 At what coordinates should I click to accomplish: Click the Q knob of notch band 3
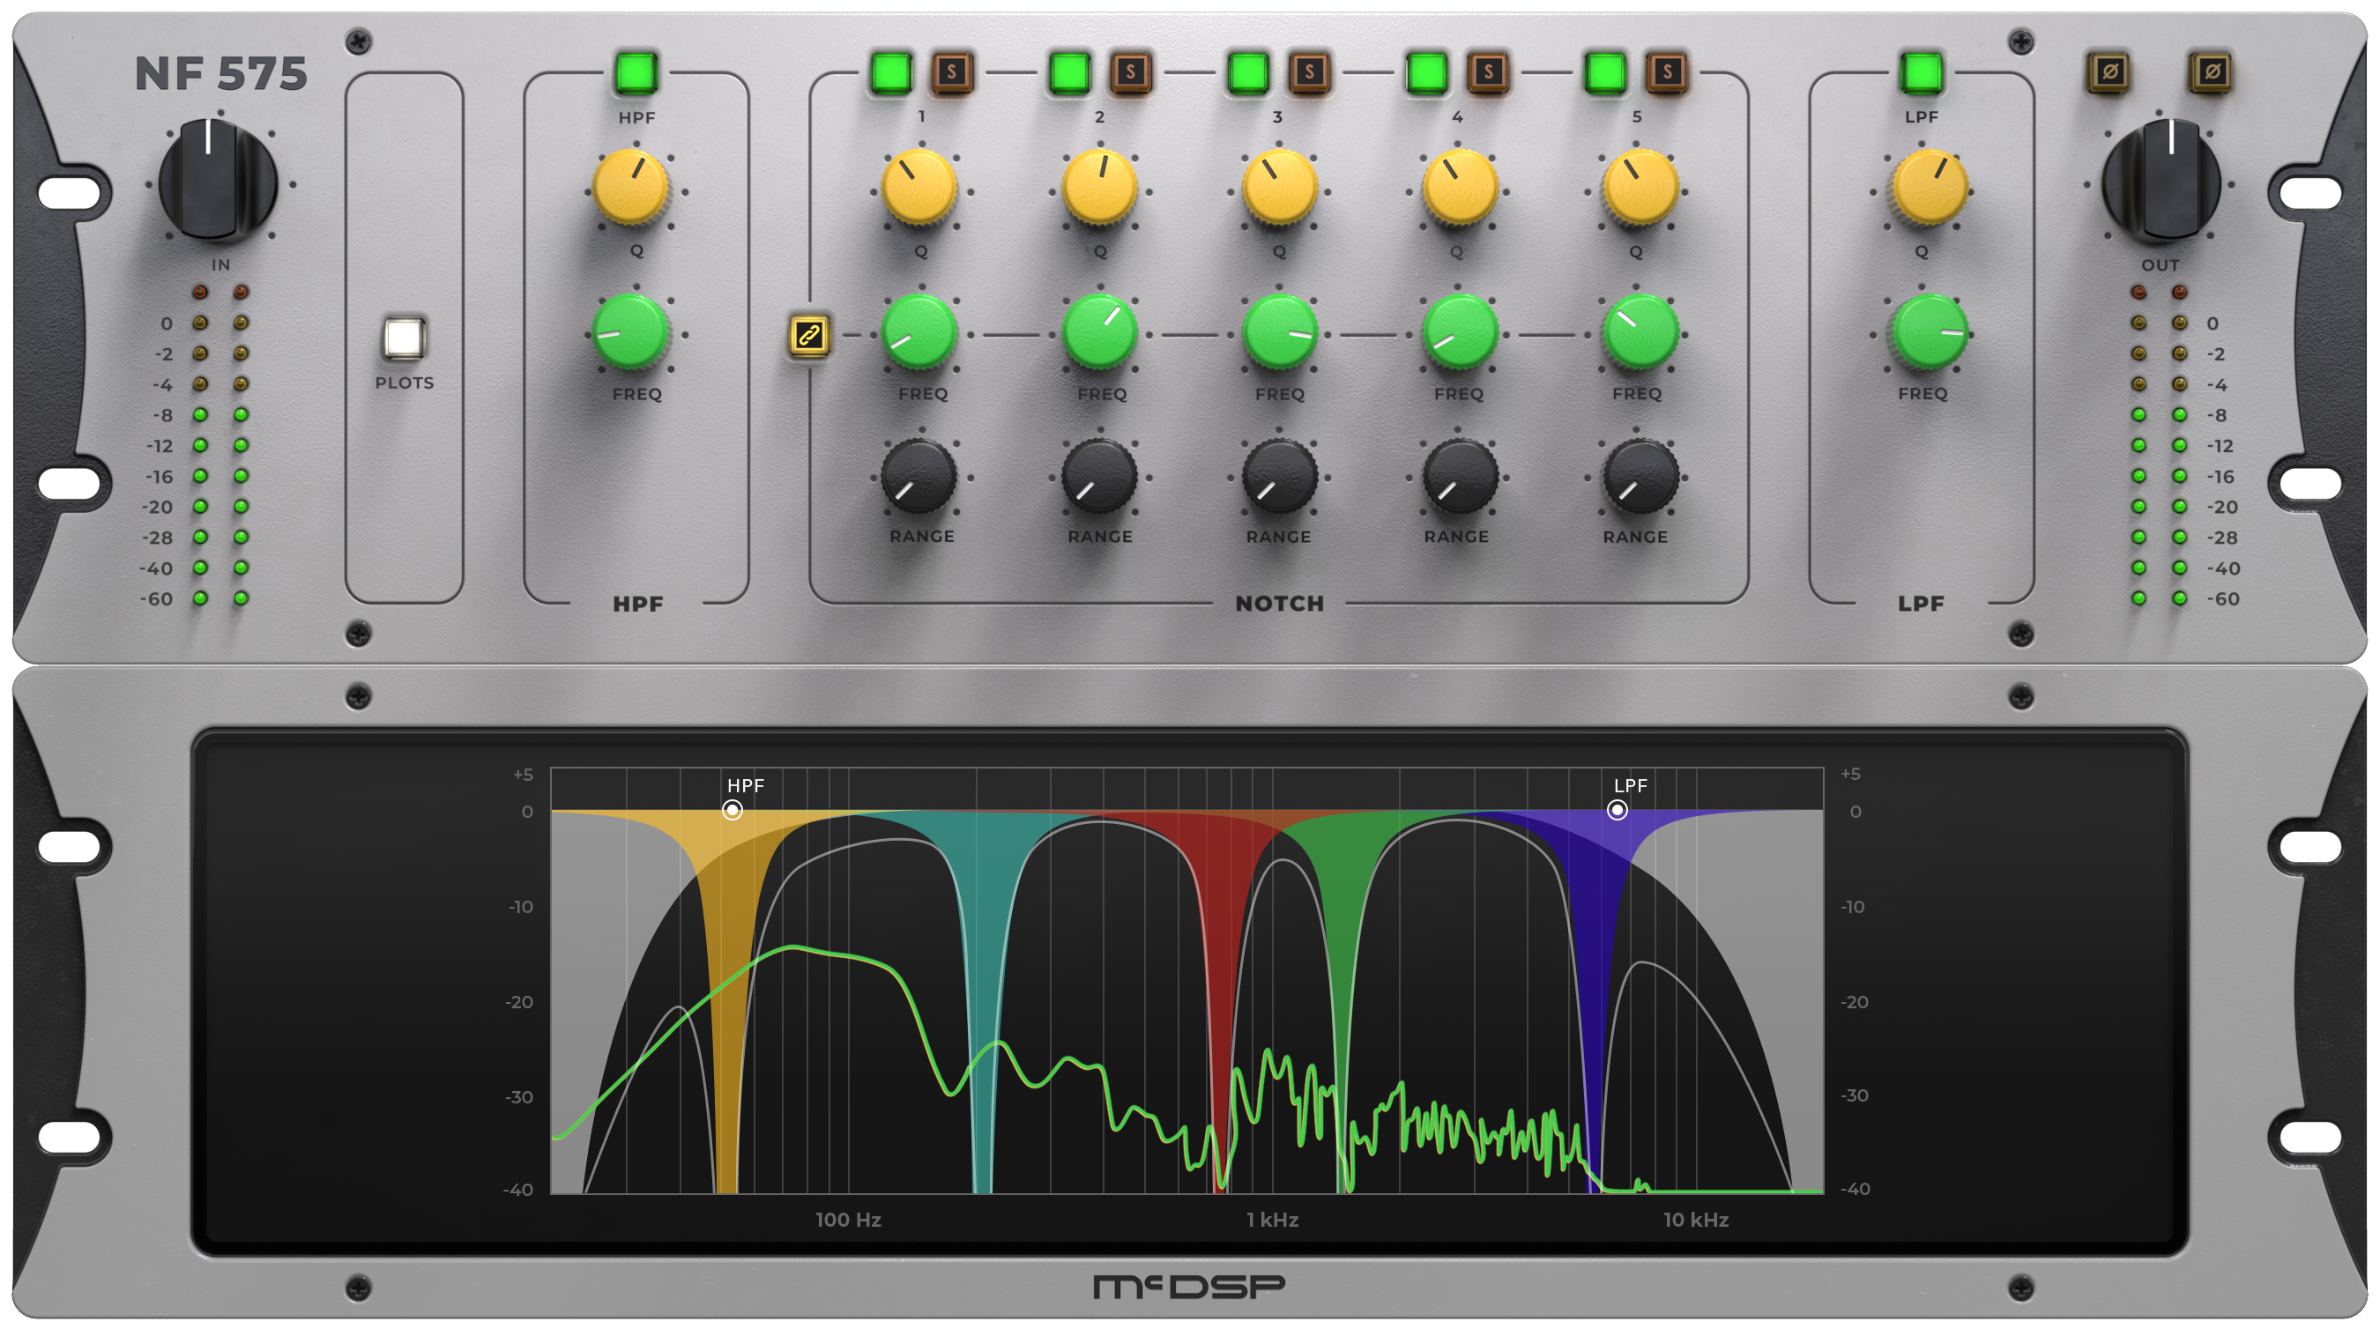coord(1280,188)
